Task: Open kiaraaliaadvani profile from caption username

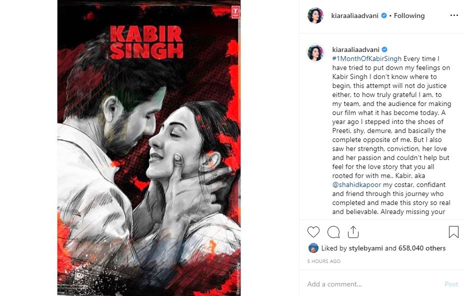Action: [355, 49]
